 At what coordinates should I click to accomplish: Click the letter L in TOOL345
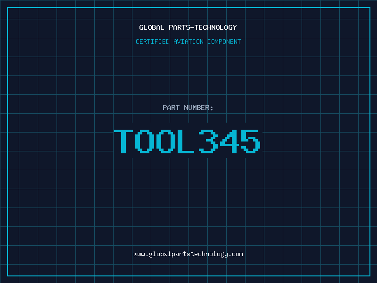pos(186,141)
